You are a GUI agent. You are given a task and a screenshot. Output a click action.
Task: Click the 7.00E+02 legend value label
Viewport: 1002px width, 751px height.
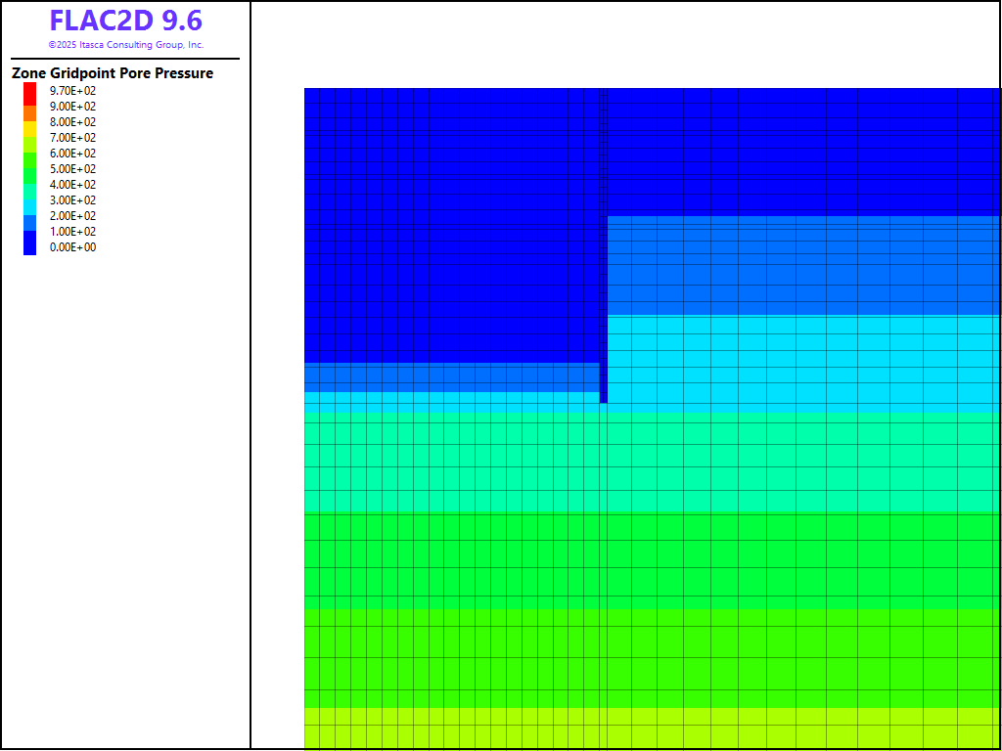tap(72, 138)
